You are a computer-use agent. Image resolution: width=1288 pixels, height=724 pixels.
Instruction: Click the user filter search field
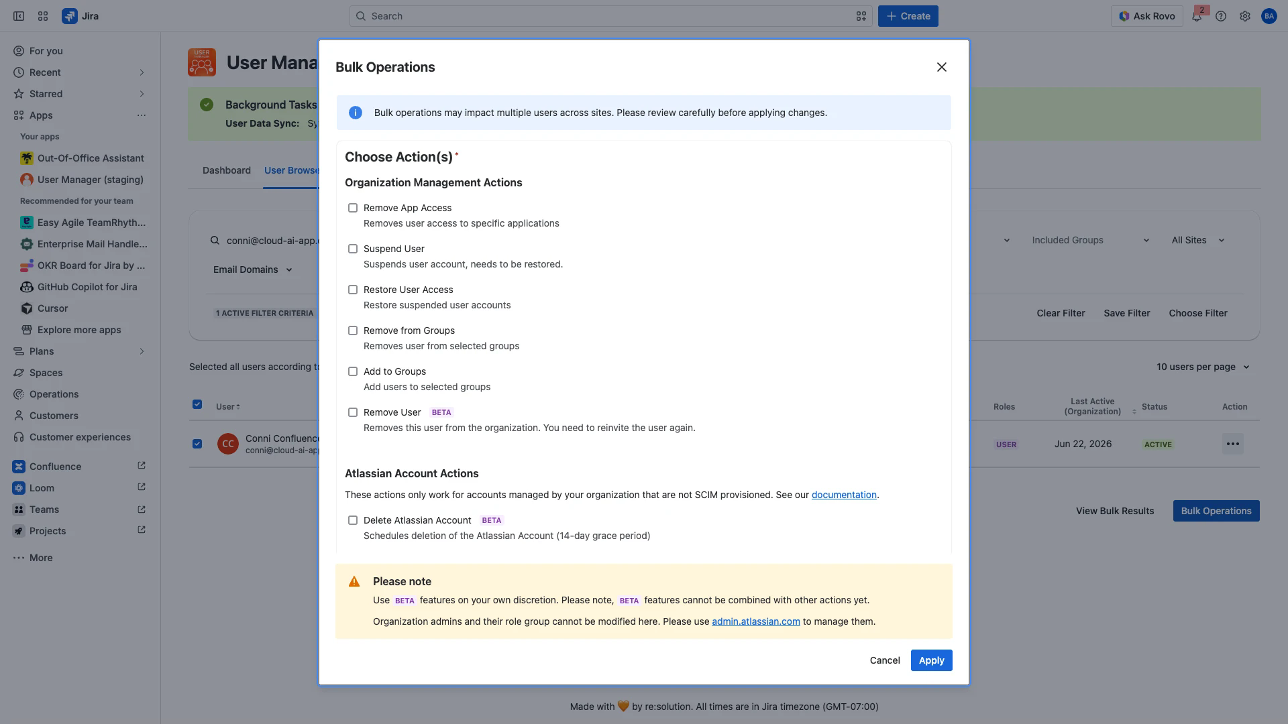point(264,240)
